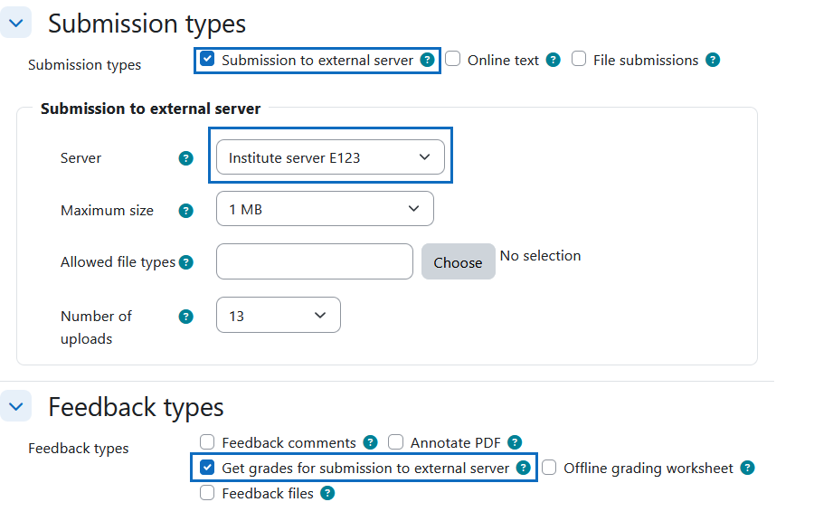Screen dimensions: 814x521
Task: Open the Number of uploads dropdown
Action: 279,316
